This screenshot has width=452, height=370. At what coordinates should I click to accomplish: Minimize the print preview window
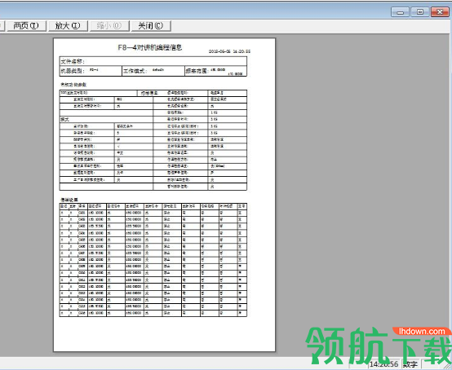(x=400, y=12)
